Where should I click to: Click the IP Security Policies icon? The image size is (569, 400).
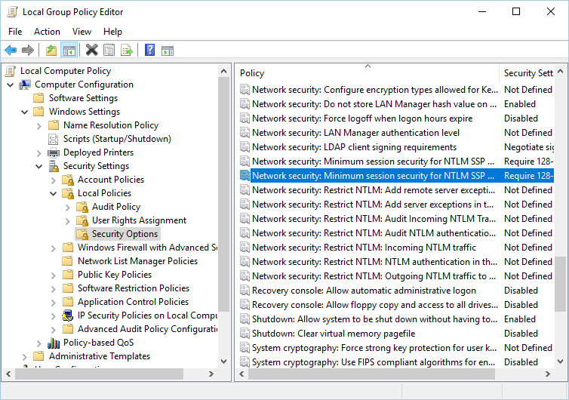tap(67, 315)
